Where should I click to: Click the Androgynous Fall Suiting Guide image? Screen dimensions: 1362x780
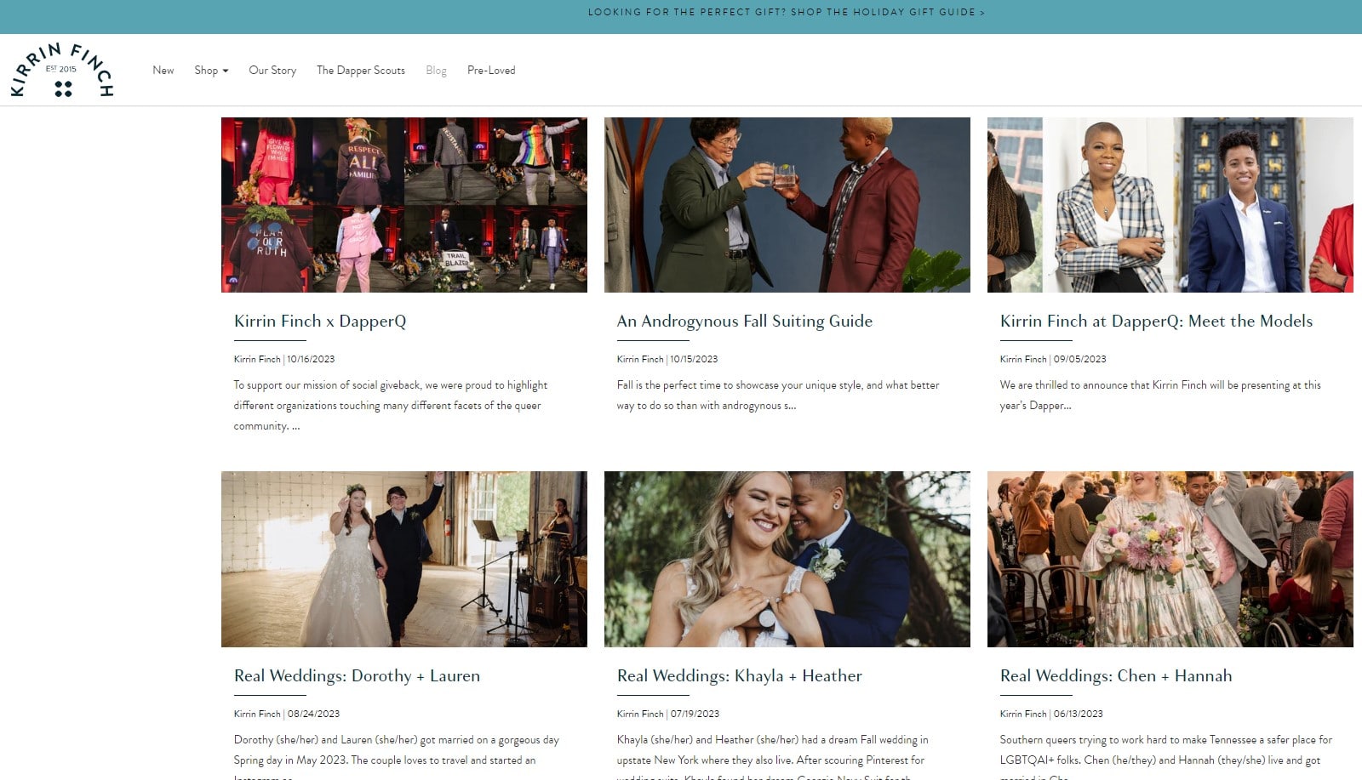click(x=787, y=205)
